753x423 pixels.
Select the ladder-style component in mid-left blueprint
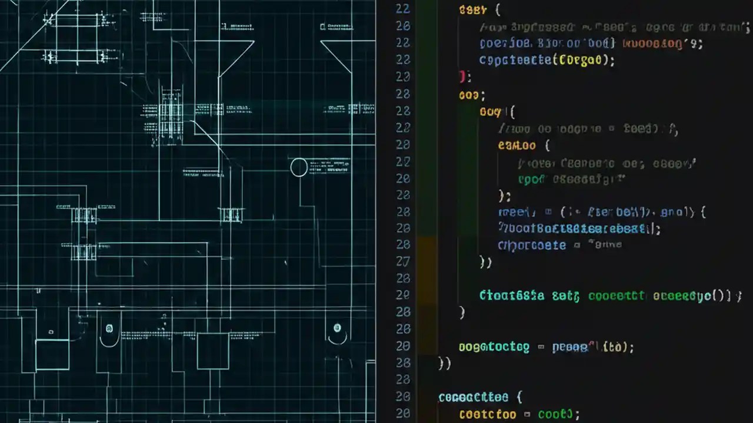click(85, 214)
